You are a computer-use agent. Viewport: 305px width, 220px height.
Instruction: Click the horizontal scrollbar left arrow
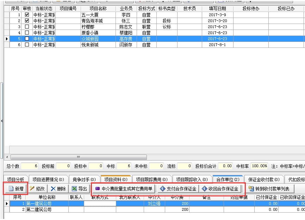(x=7, y=157)
